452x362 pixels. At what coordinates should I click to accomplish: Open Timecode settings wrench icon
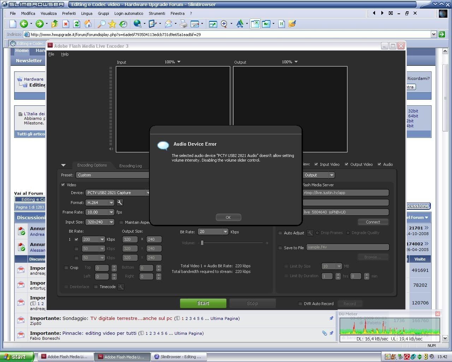121,287
